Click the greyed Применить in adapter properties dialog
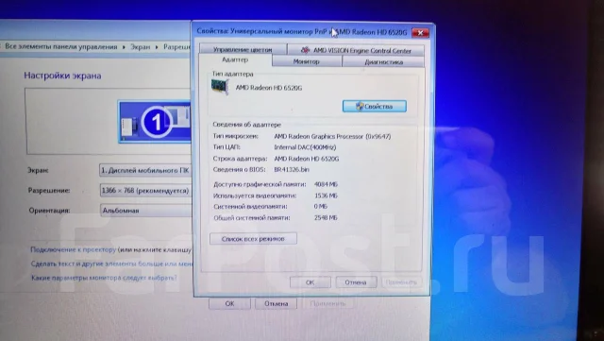This screenshot has height=341, width=604. pyautogui.click(x=401, y=282)
